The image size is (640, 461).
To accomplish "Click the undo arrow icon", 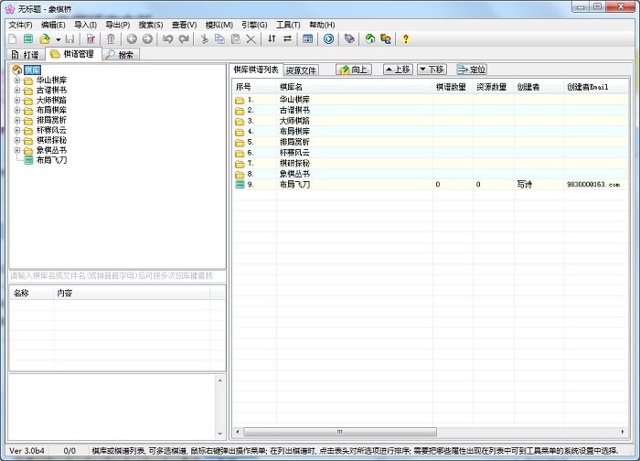I will pos(167,39).
